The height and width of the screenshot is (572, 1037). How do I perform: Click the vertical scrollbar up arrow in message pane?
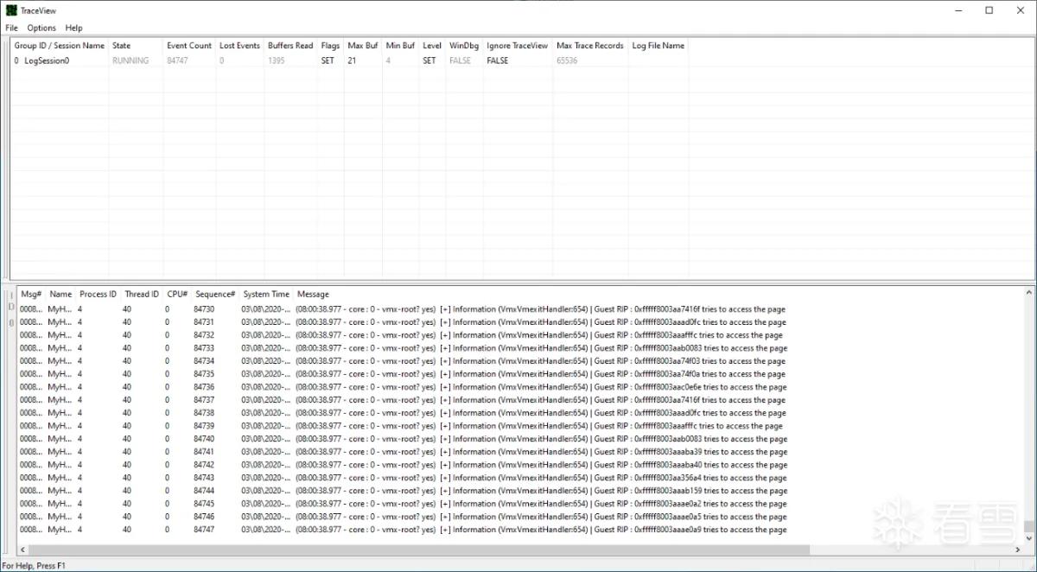pyautogui.click(x=1028, y=294)
